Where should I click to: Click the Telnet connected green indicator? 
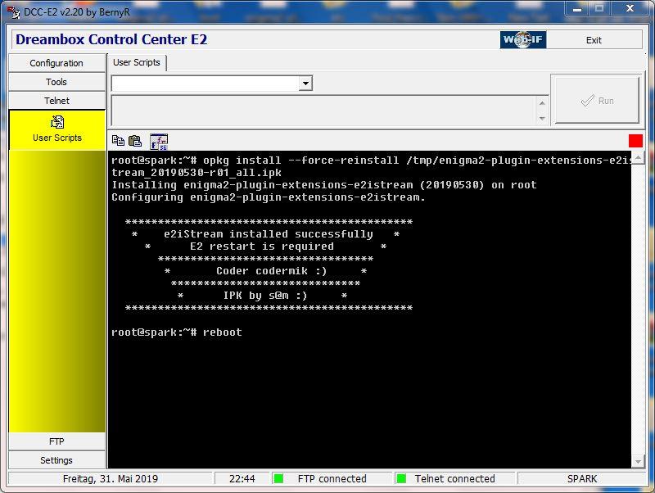pos(401,478)
